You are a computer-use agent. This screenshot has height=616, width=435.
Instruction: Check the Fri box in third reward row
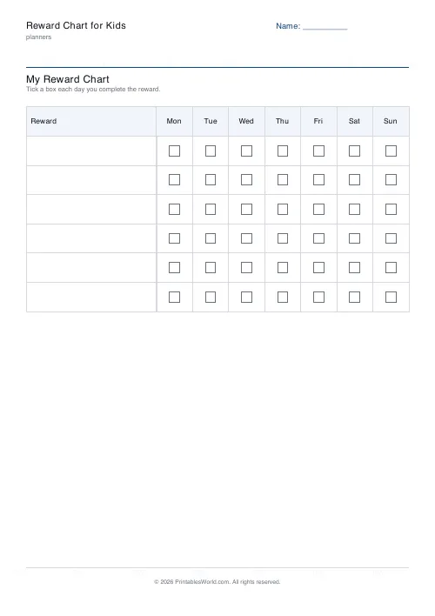[318, 209]
